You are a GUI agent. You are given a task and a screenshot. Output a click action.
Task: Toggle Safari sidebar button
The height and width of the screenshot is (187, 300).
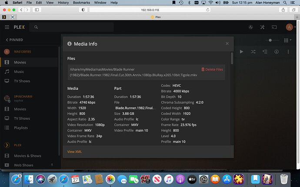[37, 10]
